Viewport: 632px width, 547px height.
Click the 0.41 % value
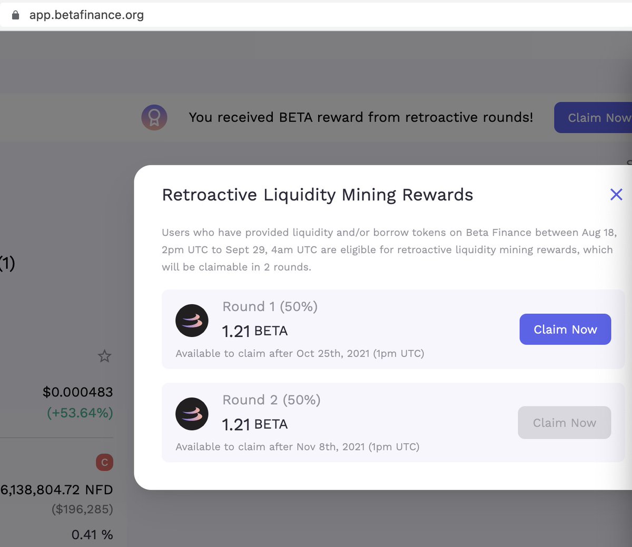click(x=92, y=534)
